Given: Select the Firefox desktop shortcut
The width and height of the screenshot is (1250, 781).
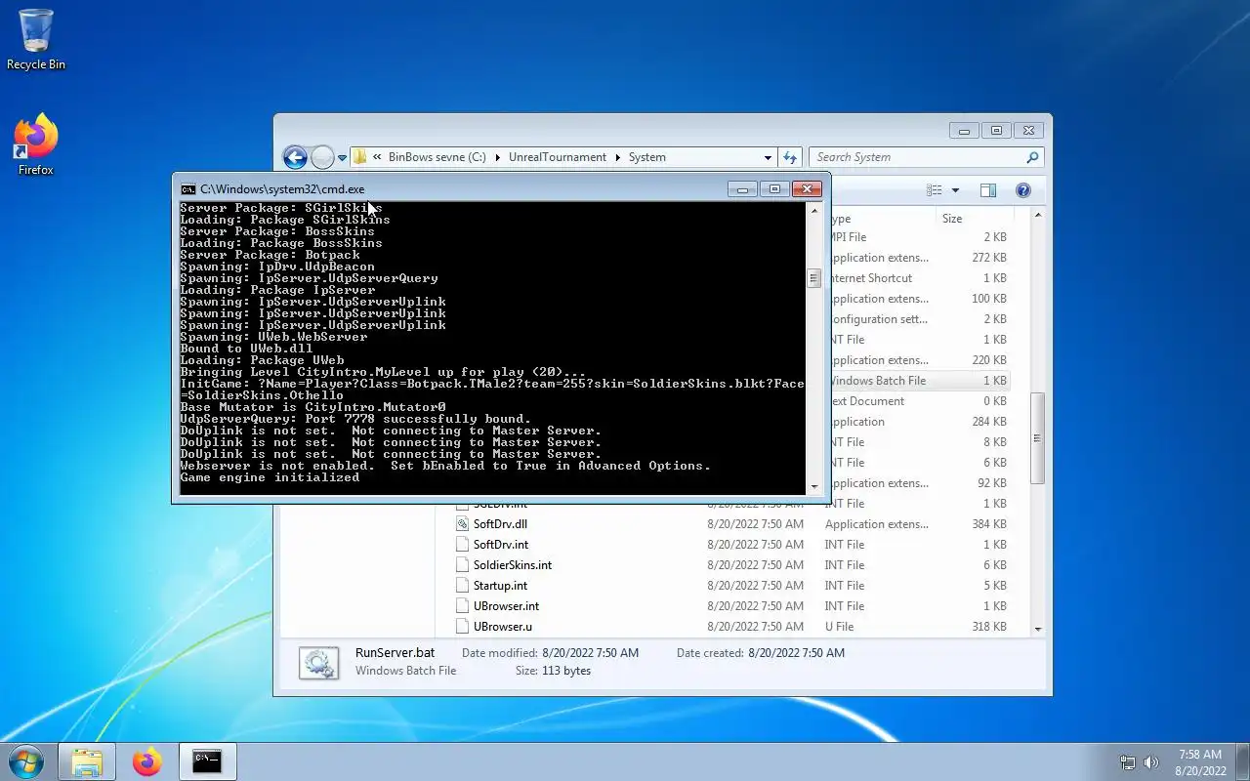Looking at the screenshot, I should [x=36, y=146].
